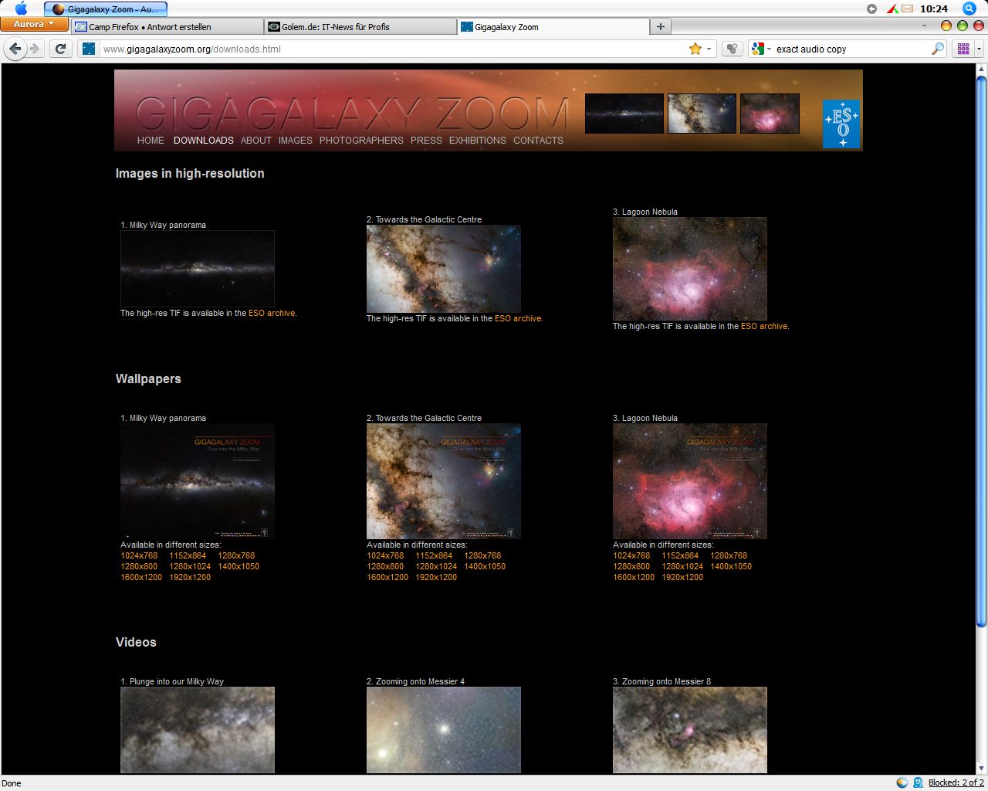Open the IMAGES navigation item
Screen dimensions: 988x791
[x=296, y=141]
